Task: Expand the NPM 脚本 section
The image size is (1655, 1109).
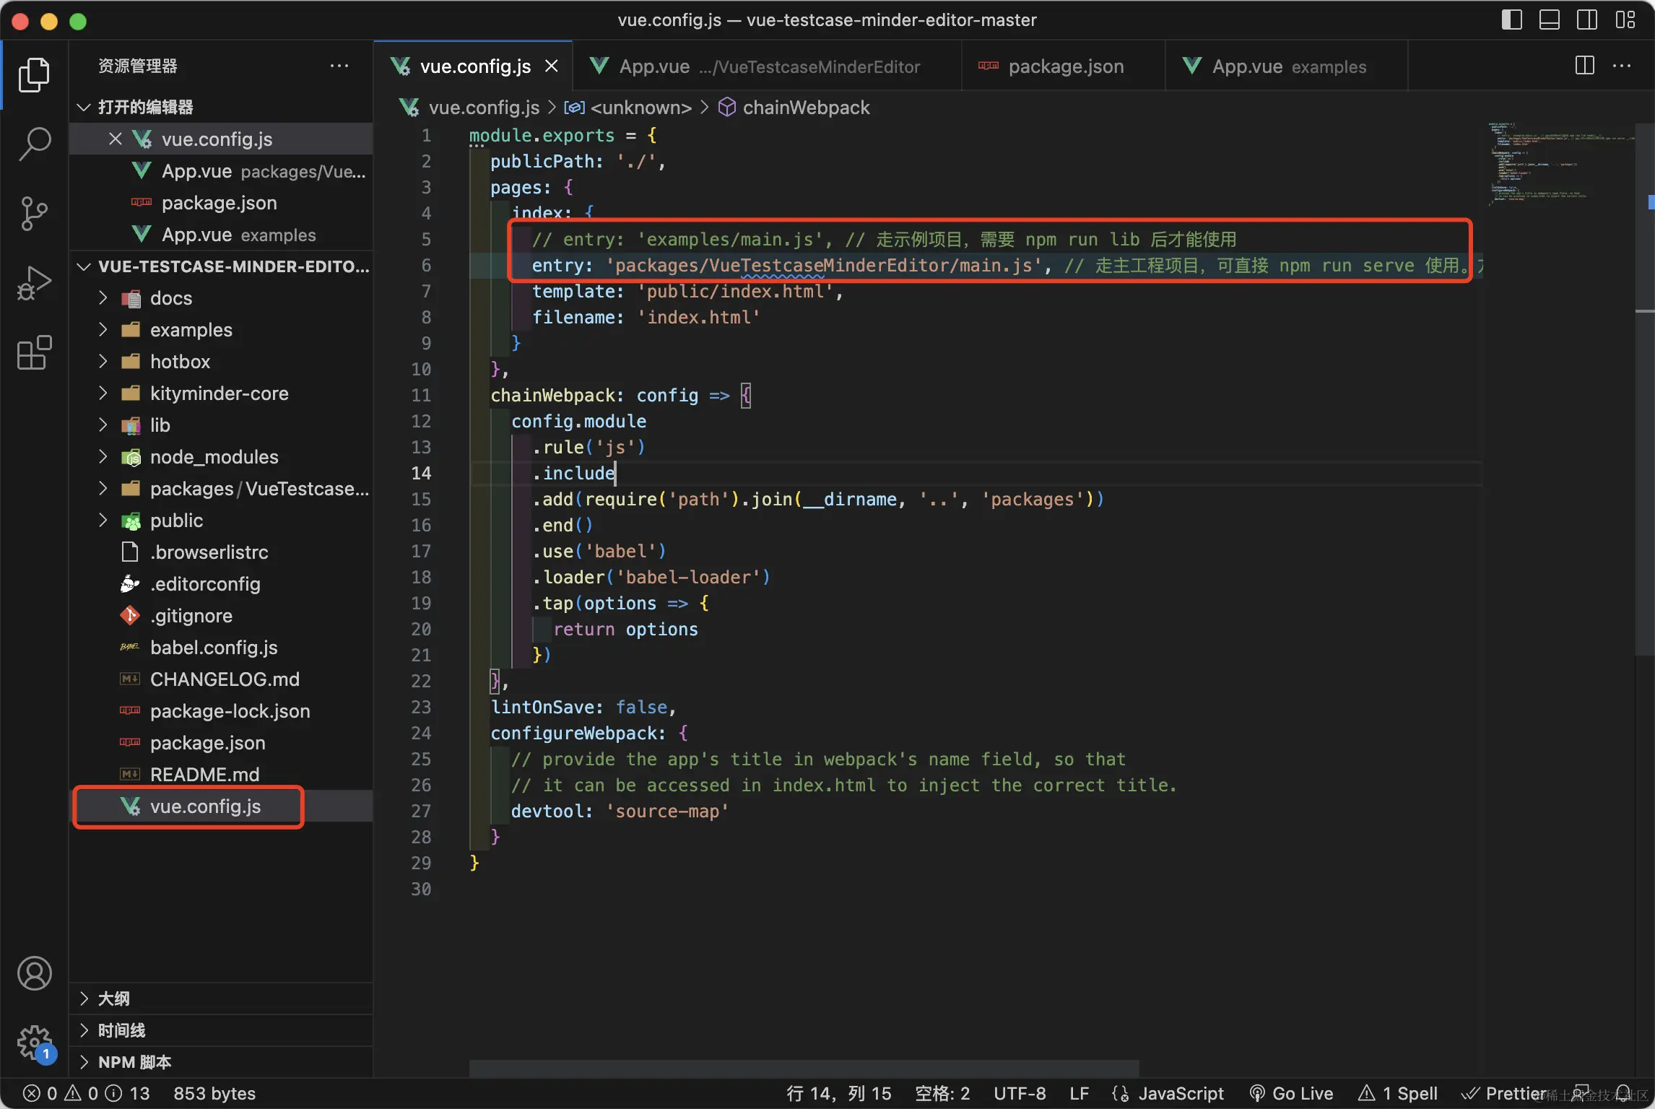Action: [134, 1062]
